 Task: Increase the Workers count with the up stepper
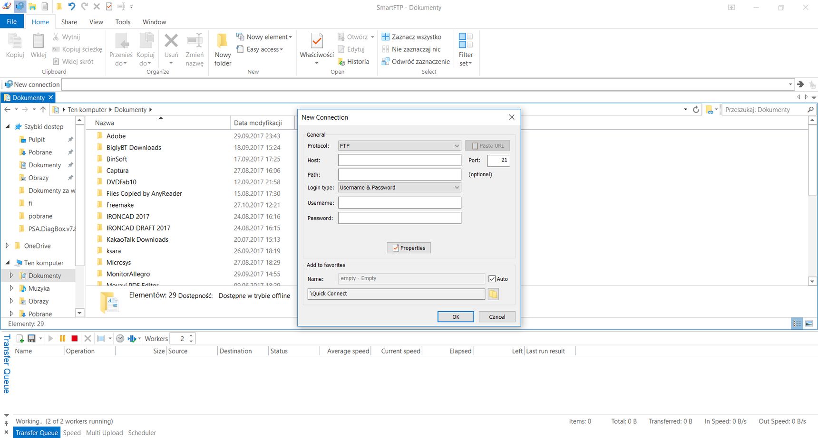pyautogui.click(x=191, y=336)
